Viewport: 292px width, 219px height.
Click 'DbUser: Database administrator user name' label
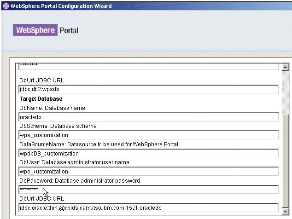[74, 162]
